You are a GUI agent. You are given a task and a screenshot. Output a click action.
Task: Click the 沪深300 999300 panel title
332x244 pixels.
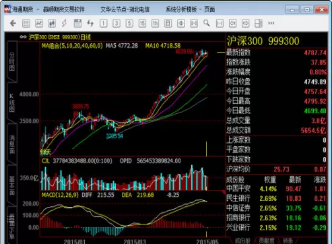(x=263, y=41)
